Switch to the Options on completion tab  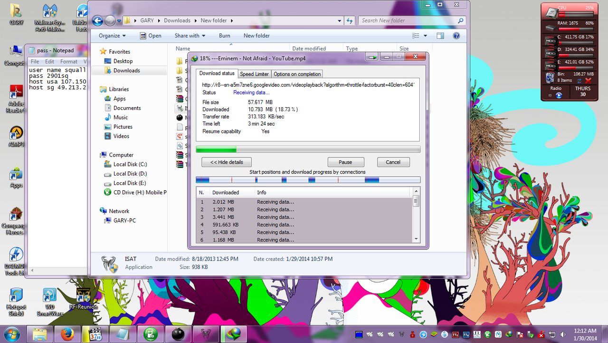click(x=297, y=74)
